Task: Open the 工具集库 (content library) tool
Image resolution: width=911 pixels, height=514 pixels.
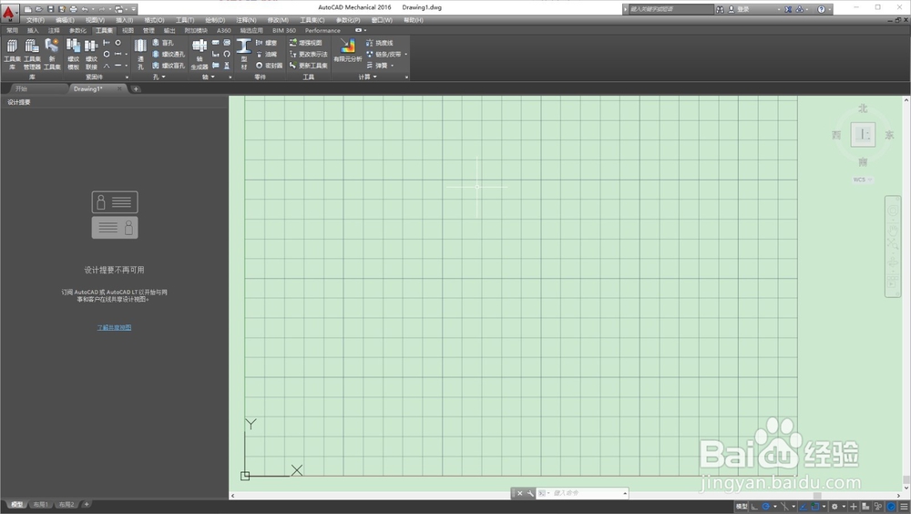Action: point(12,54)
